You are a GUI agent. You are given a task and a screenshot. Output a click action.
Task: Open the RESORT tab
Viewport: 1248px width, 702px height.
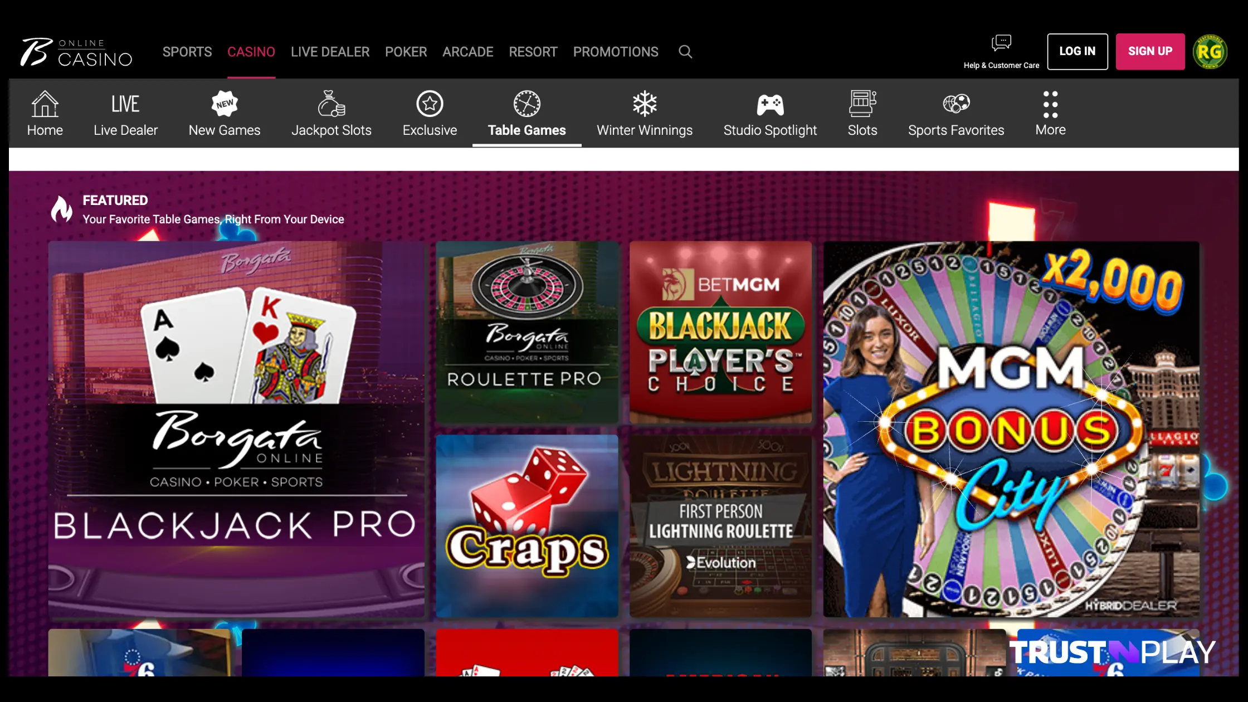click(x=533, y=52)
